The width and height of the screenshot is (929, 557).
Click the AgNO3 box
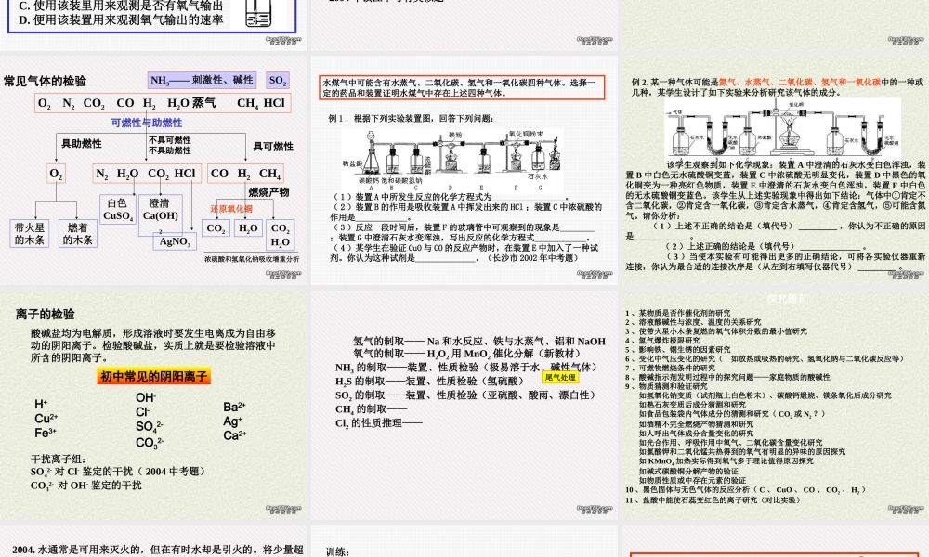pyautogui.click(x=175, y=241)
